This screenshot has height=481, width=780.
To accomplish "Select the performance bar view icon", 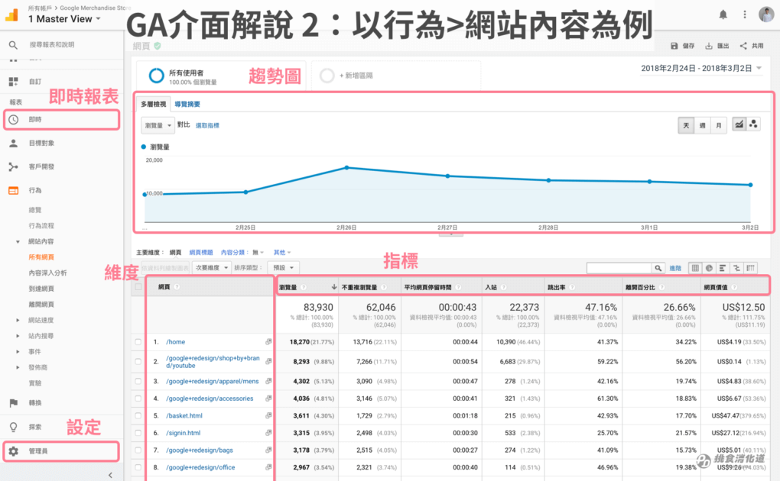I will pos(723,268).
